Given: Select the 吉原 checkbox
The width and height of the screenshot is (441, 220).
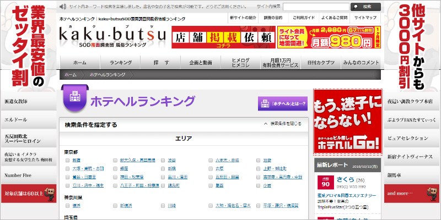Looking at the screenshot, I should (x=211, y=169).
